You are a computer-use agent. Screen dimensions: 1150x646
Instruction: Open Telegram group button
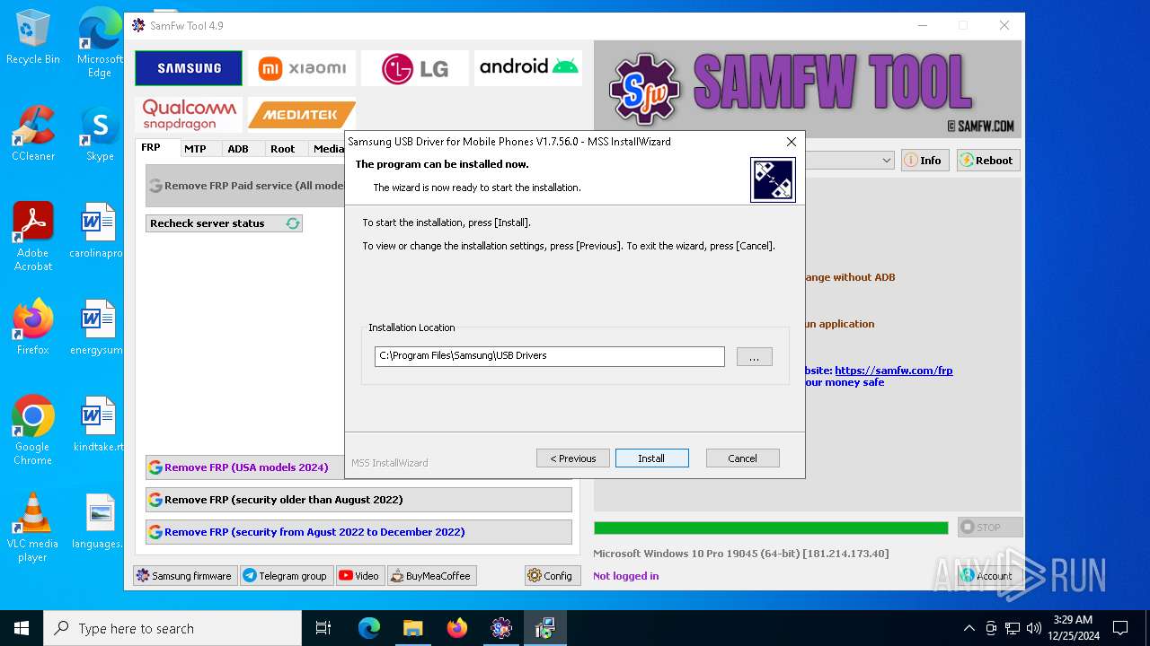coord(286,576)
